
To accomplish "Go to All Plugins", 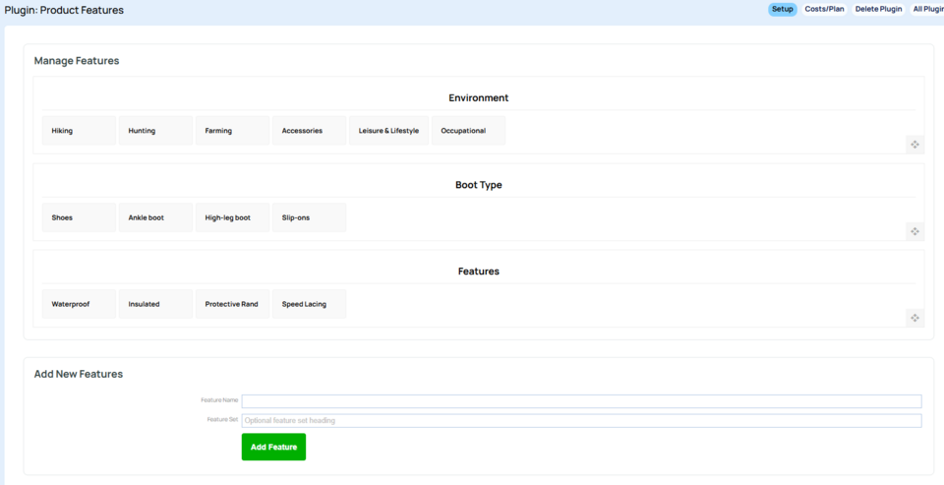I will pyautogui.click(x=928, y=9).
